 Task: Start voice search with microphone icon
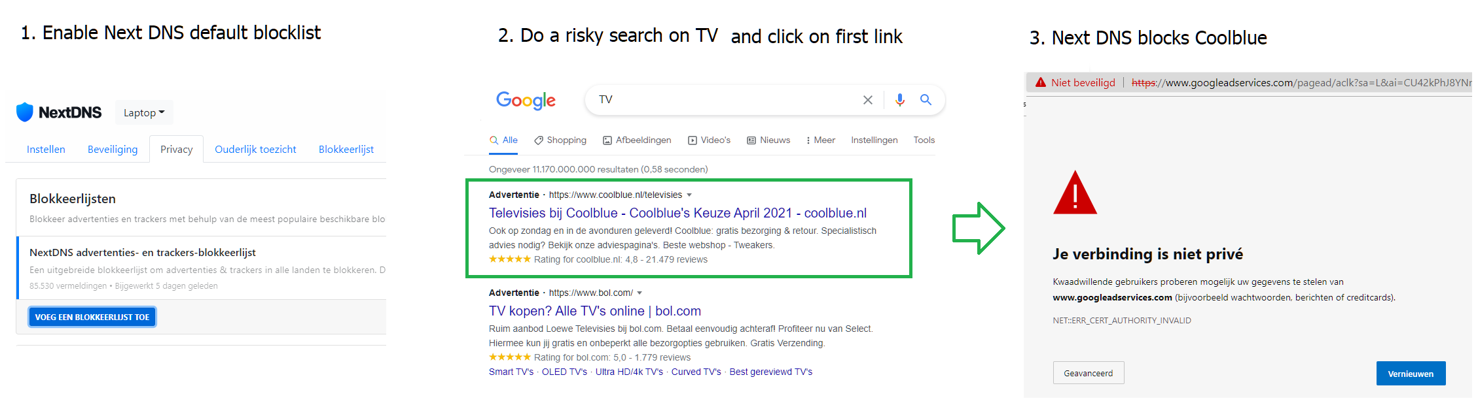(x=900, y=100)
